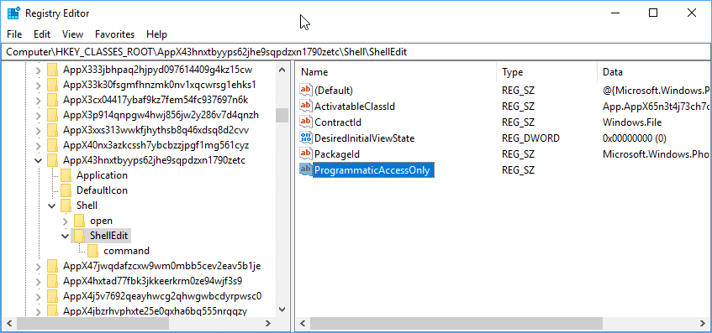The width and height of the screenshot is (712, 333).
Task: Click the PackageId string value icon
Action: tap(307, 153)
